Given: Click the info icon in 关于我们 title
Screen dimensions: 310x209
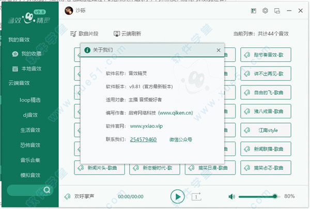Looking at the screenshot, I should (x=87, y=50).
